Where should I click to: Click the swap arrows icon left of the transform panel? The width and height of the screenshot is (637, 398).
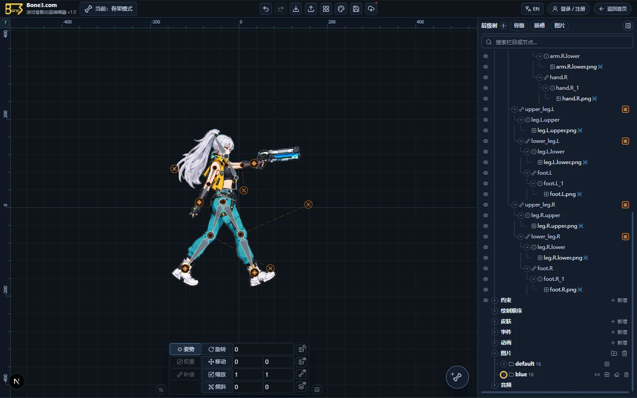pos(161,390)
